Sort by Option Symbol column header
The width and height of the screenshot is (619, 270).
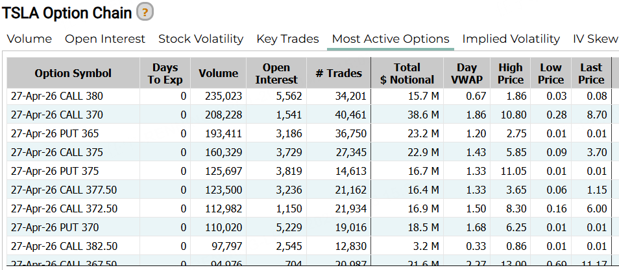click(x=73, y=73)
